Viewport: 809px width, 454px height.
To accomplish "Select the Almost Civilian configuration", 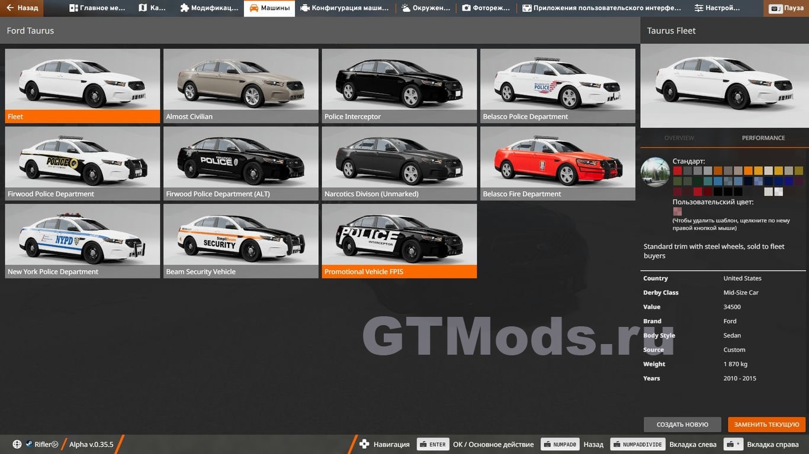I will click(x=241, y=86).
